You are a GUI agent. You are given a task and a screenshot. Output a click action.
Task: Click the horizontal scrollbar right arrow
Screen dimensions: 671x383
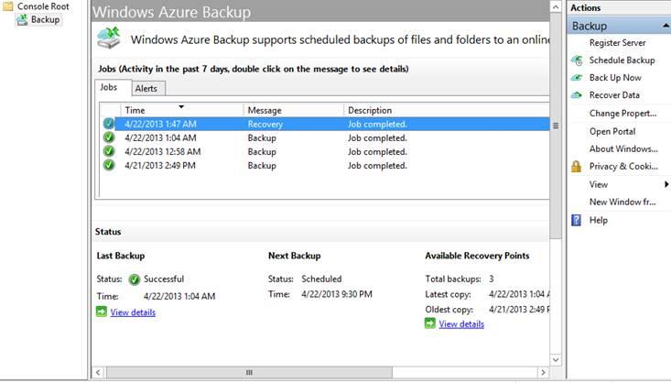tap(543, 372)
